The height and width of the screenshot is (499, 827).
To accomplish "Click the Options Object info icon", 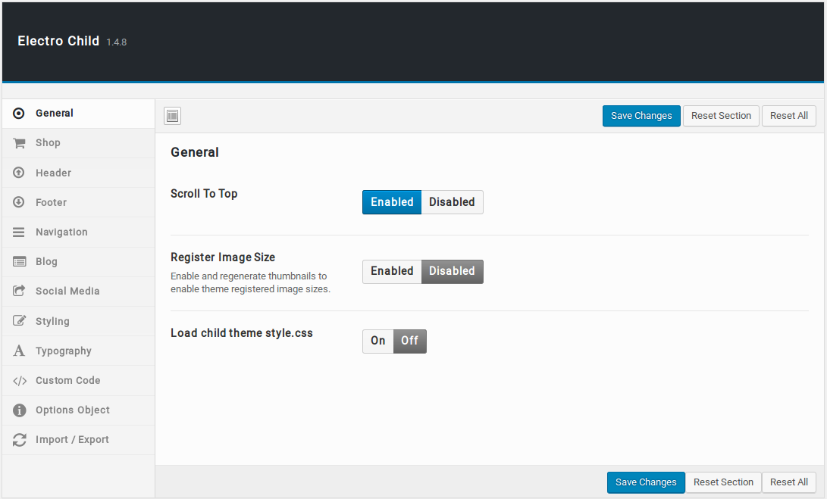I will click(x=19, y=410).
